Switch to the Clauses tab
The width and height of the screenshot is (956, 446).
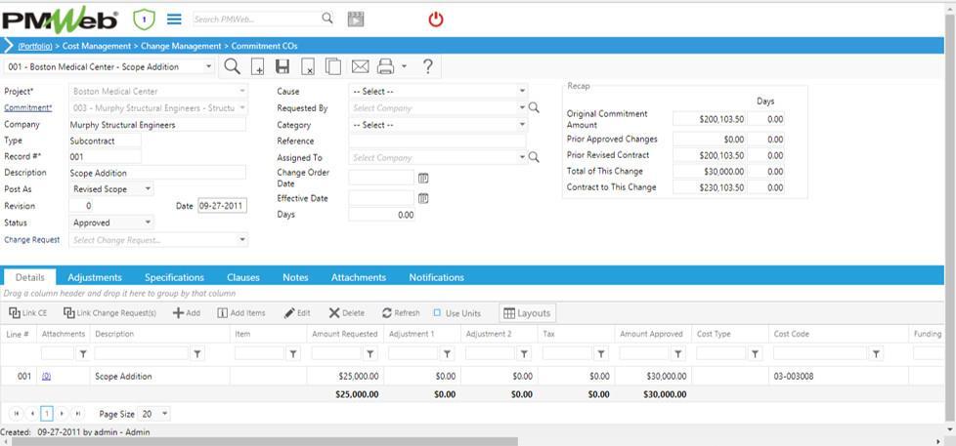point(243,277)
